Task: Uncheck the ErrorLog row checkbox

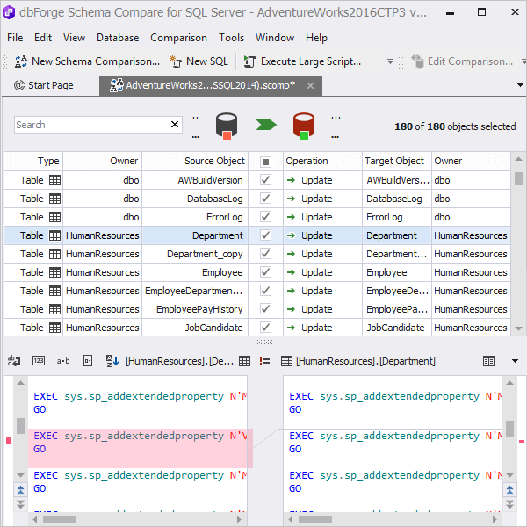Action: 265,217
